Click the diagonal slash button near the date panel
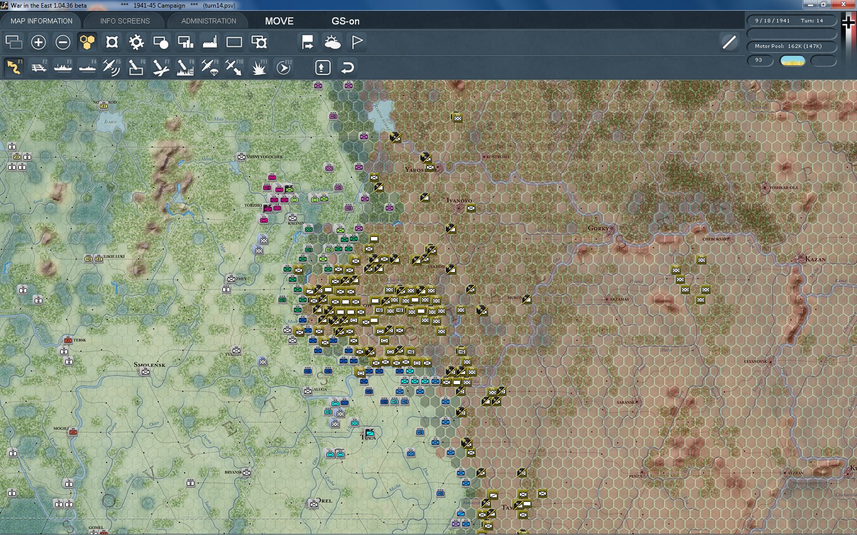Screen dimensions: 857x535 (729, 42)
